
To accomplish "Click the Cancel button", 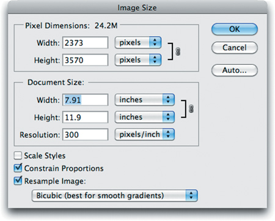I will pos(235,48).
